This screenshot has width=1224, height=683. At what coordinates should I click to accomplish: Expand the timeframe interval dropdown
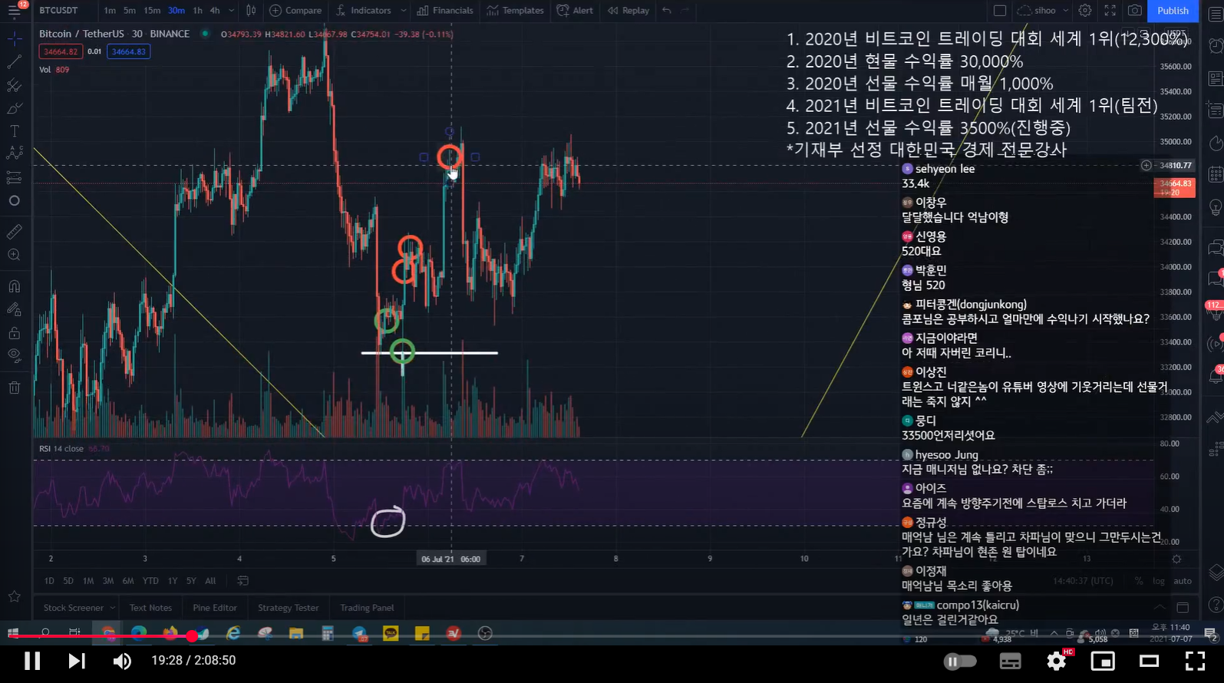click(231, 11)
